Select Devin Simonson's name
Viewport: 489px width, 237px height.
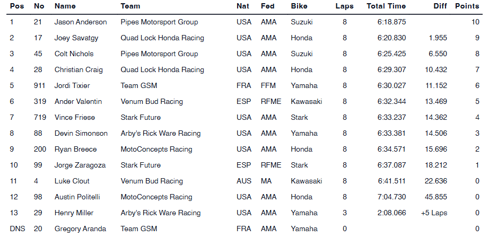(81, 134)
